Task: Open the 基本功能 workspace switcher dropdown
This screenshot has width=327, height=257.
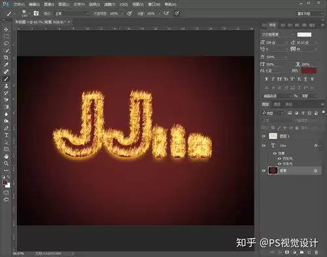Action: (310, 14)
